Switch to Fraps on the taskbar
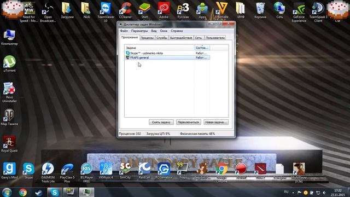Image resolution: width=350 pixels, height=197 pixels. click(71, 192)
